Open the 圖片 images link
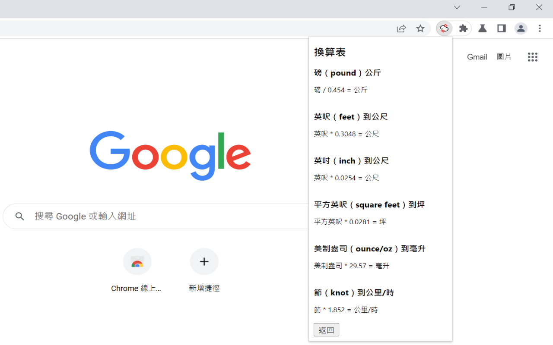The image size is (553, 345). coord(504,57)
